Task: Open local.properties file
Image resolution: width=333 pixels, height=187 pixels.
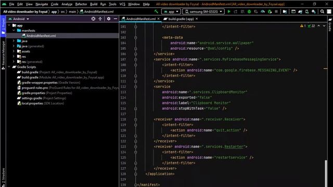Action: 41,103
